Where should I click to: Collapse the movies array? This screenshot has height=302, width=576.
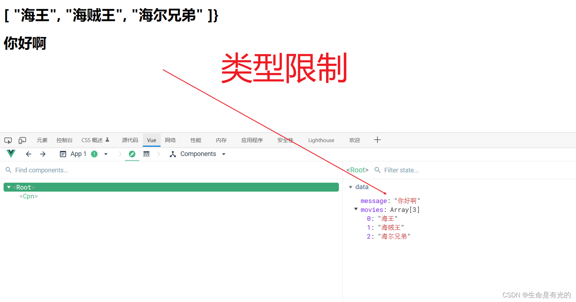[x=356, y=209]
